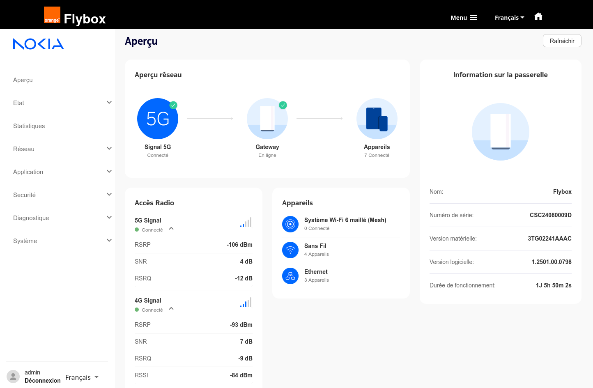Open the Français dropdown in top bar
The width and height of the screenshot is (593, 388).
click(x=509, y=18)
